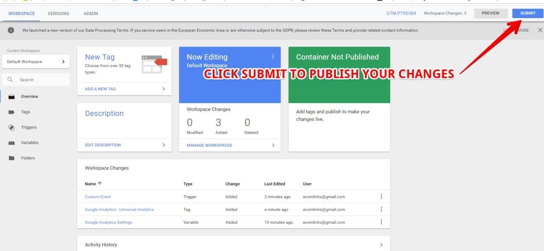Switch to the Admin tab
Viewport: 544px width, 251px height.
91,13
